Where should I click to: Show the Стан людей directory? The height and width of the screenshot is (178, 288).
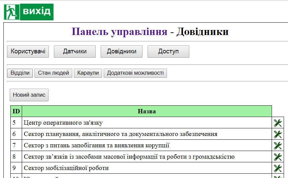(54, 73)
